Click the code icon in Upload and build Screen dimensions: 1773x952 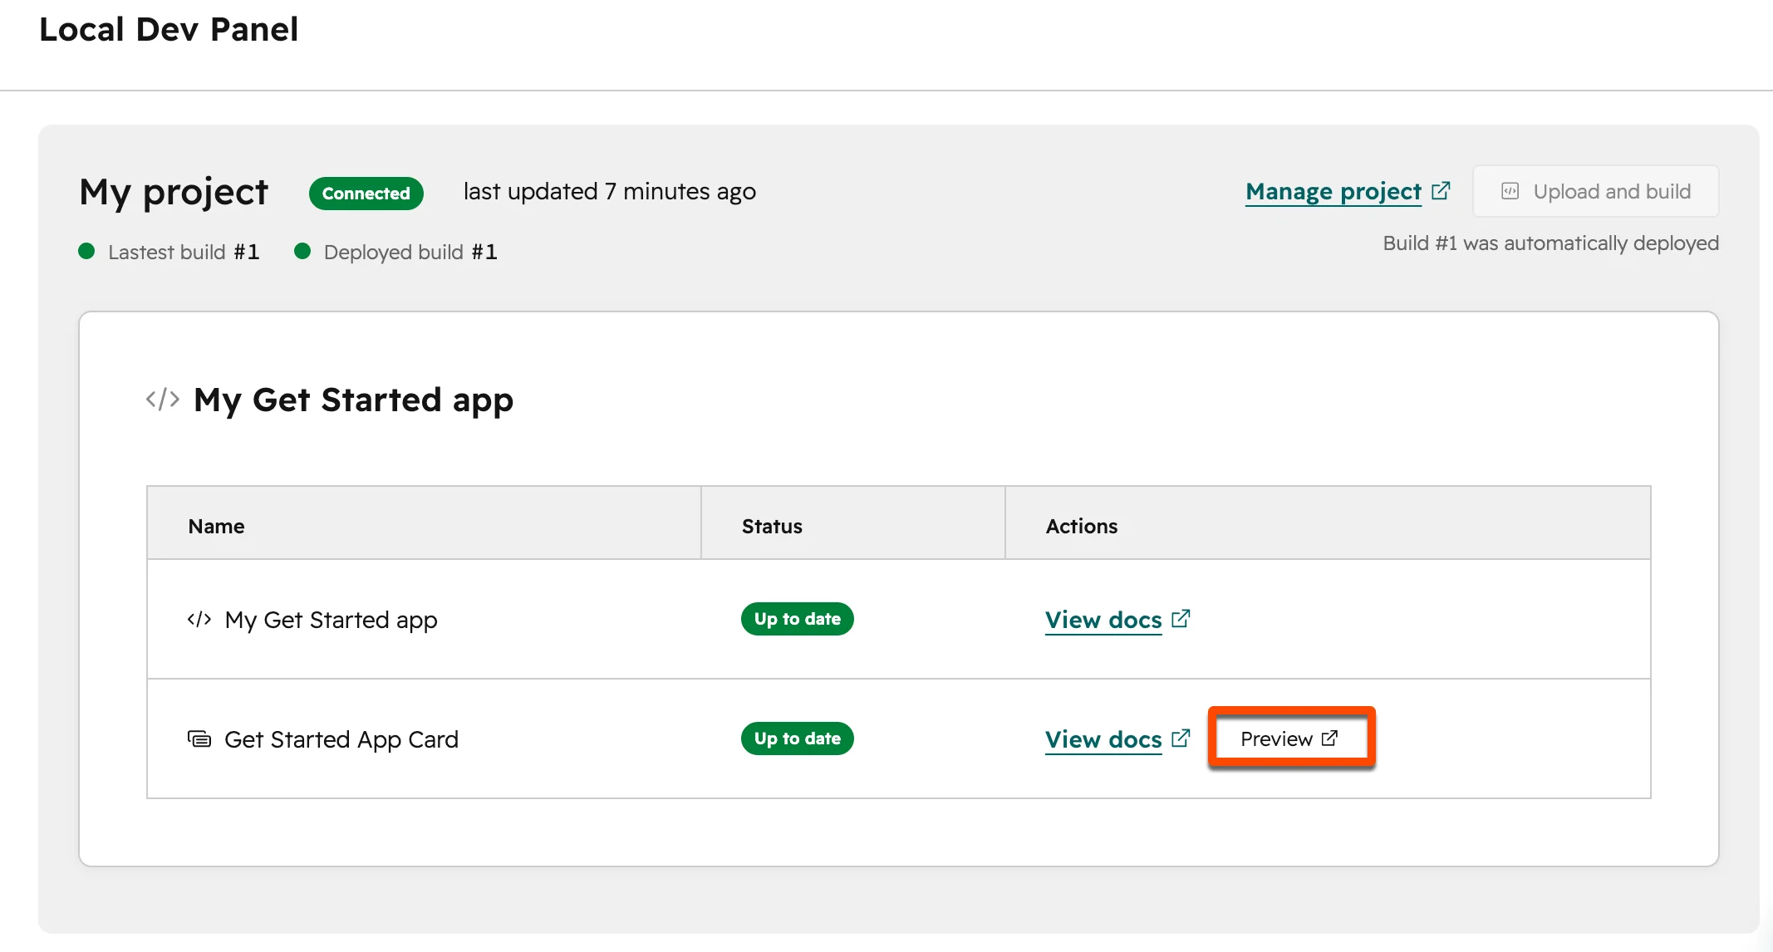tap(1510, 192)
